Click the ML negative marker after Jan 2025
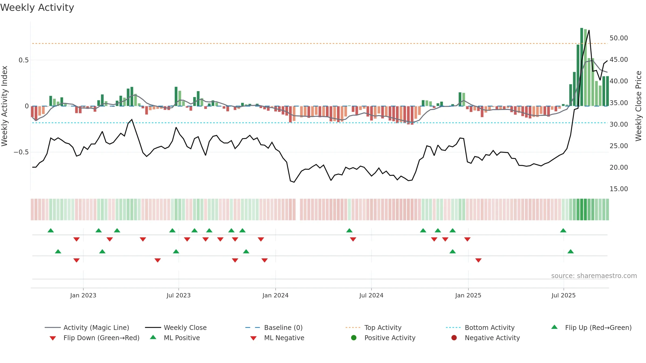Viewport: 646px width, 363px height. coord(478,260)
